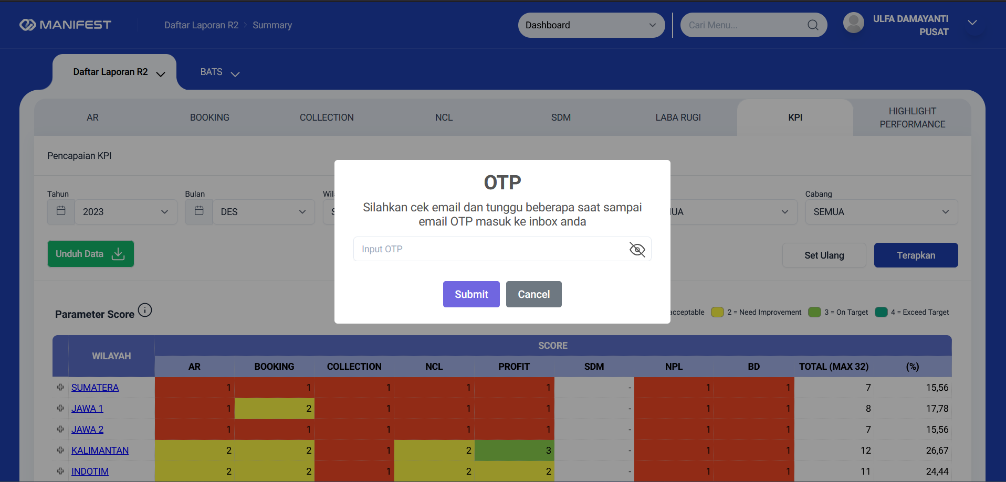Cancel the OTP dialog

pos(533,294)
